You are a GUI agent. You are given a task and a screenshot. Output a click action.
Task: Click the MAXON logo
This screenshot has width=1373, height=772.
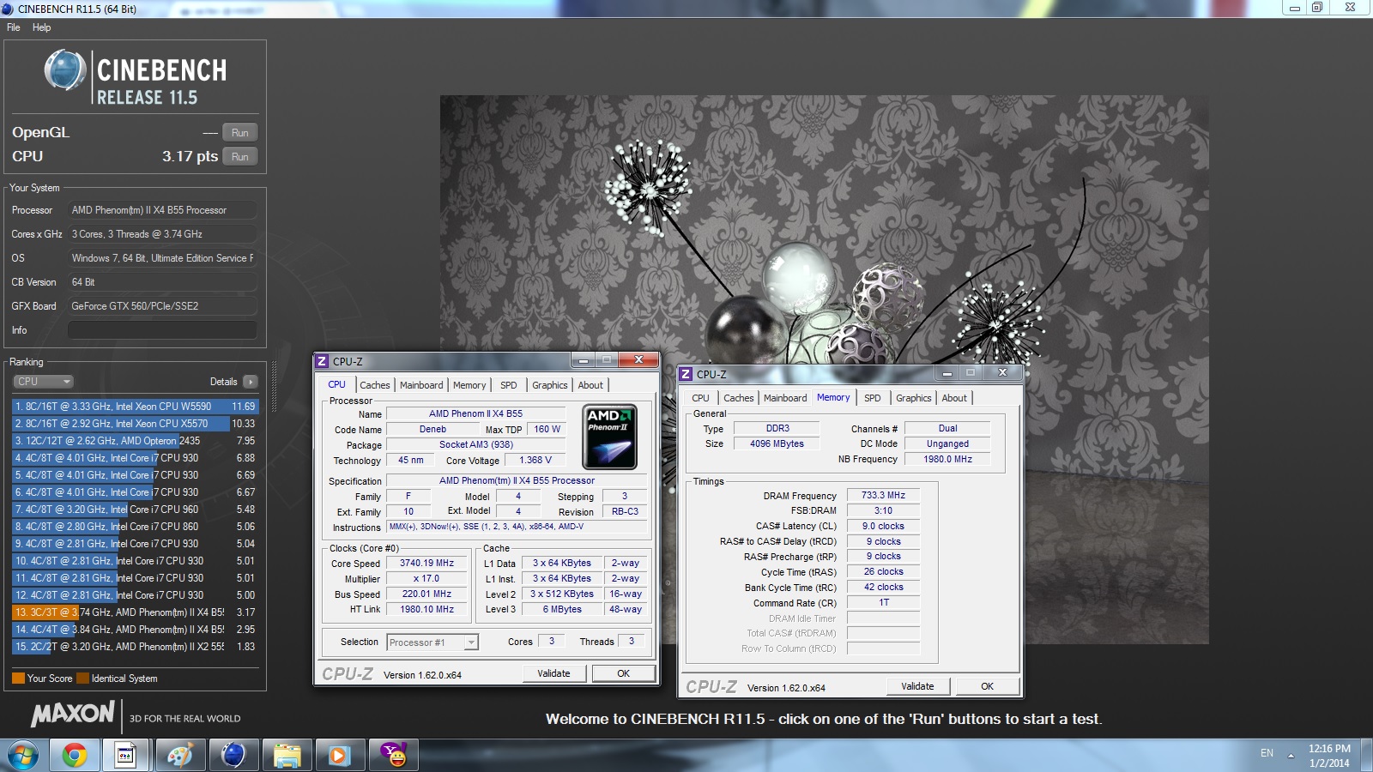click(73, 714)
